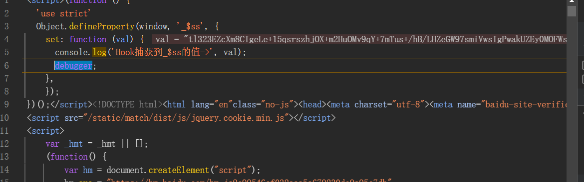Click the inline val value preview

(x=359, y=39)
